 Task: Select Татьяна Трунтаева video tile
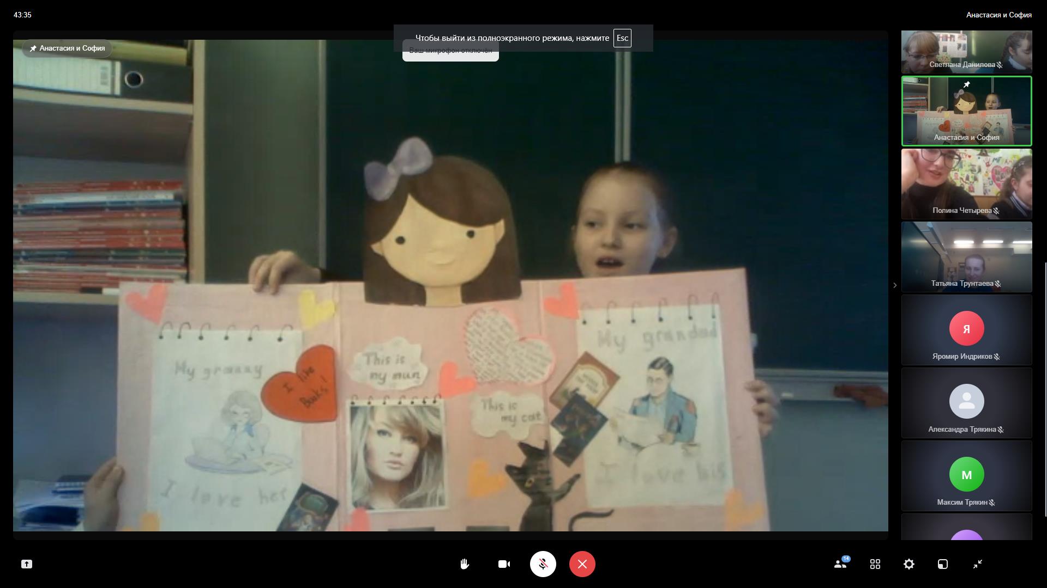tap(966, 256)
